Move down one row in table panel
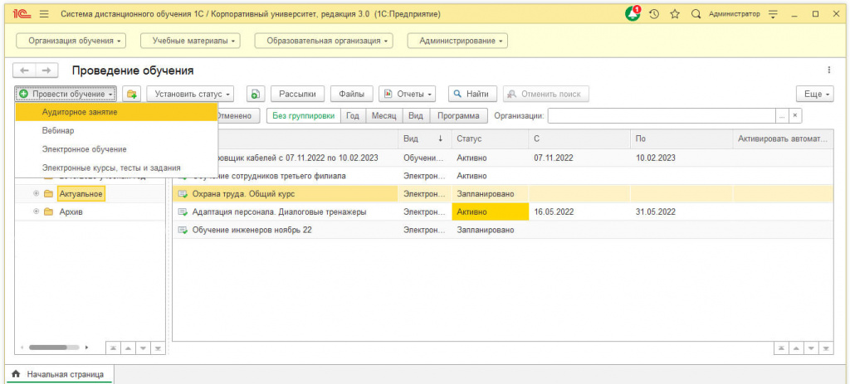850x384 pixels. [x=811, y=348]
